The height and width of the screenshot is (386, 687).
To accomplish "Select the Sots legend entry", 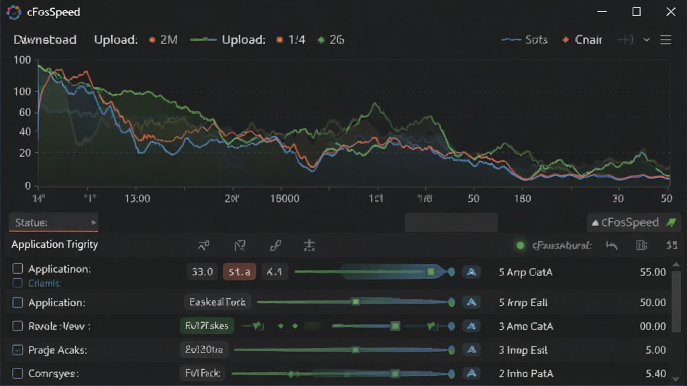I will (x=525, y=40).
